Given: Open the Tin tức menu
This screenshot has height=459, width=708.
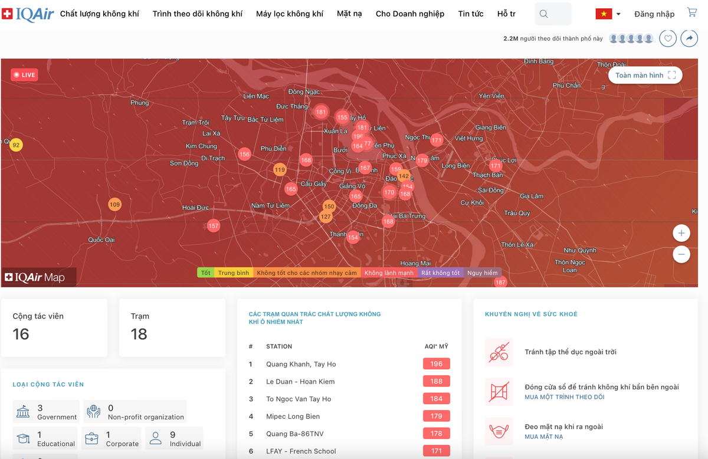Looking at the screenshot, I should pos(471,14).
